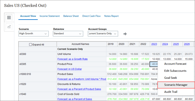Open the Scenario dropdown showing High Growth

34,34
